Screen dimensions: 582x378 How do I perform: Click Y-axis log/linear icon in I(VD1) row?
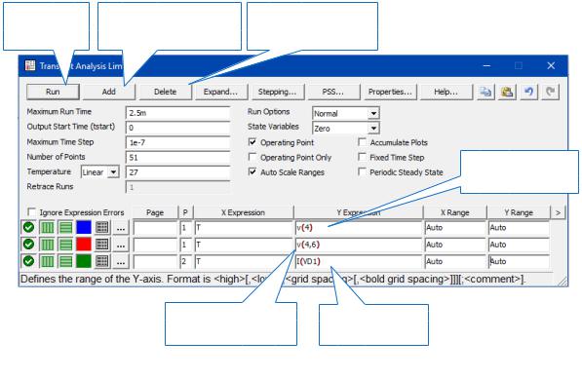[65, 261]
